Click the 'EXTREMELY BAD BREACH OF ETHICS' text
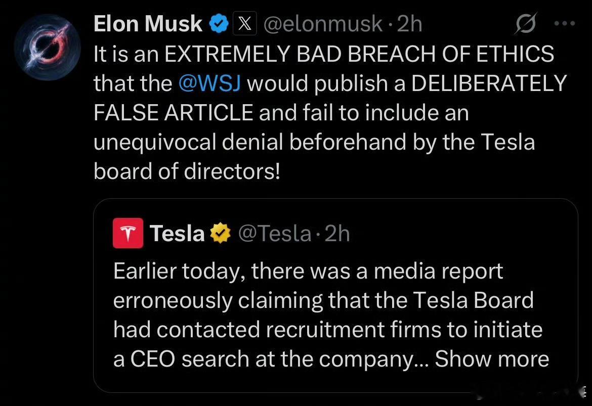This screenshot has height=406, width=592. (359, 54)
